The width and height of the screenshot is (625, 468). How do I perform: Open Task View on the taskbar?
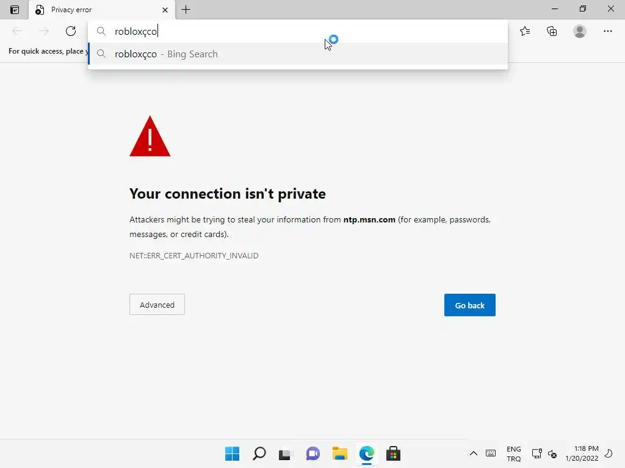click(286, 453)
